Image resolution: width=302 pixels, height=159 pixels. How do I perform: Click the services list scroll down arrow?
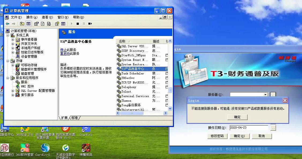coord(170,109)
